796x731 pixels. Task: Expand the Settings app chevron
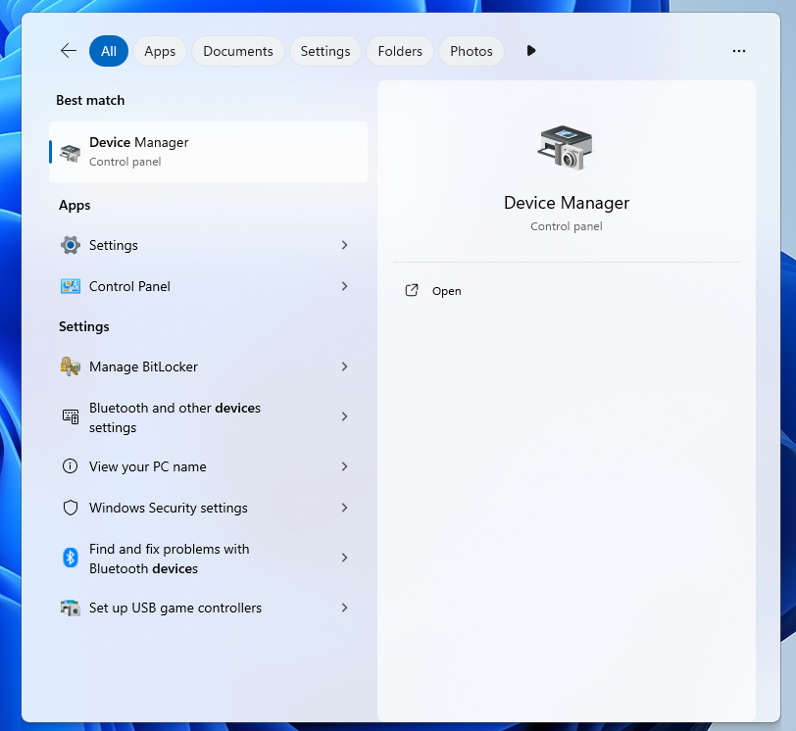345,246
